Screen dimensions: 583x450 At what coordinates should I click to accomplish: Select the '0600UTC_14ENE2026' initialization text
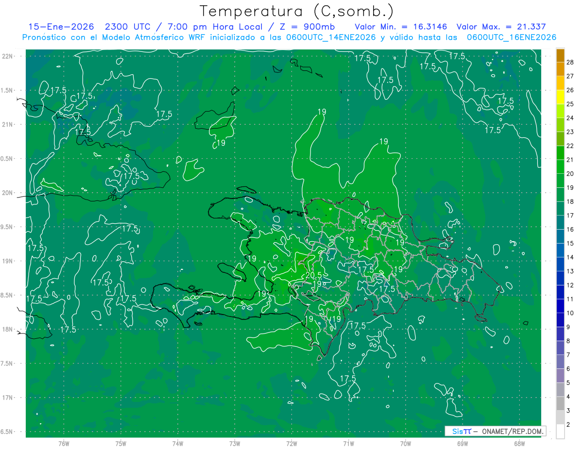331,37
